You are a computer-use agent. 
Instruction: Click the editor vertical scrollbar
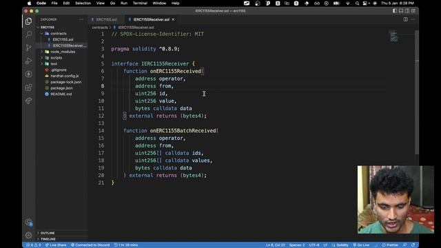tap(417, 93)
